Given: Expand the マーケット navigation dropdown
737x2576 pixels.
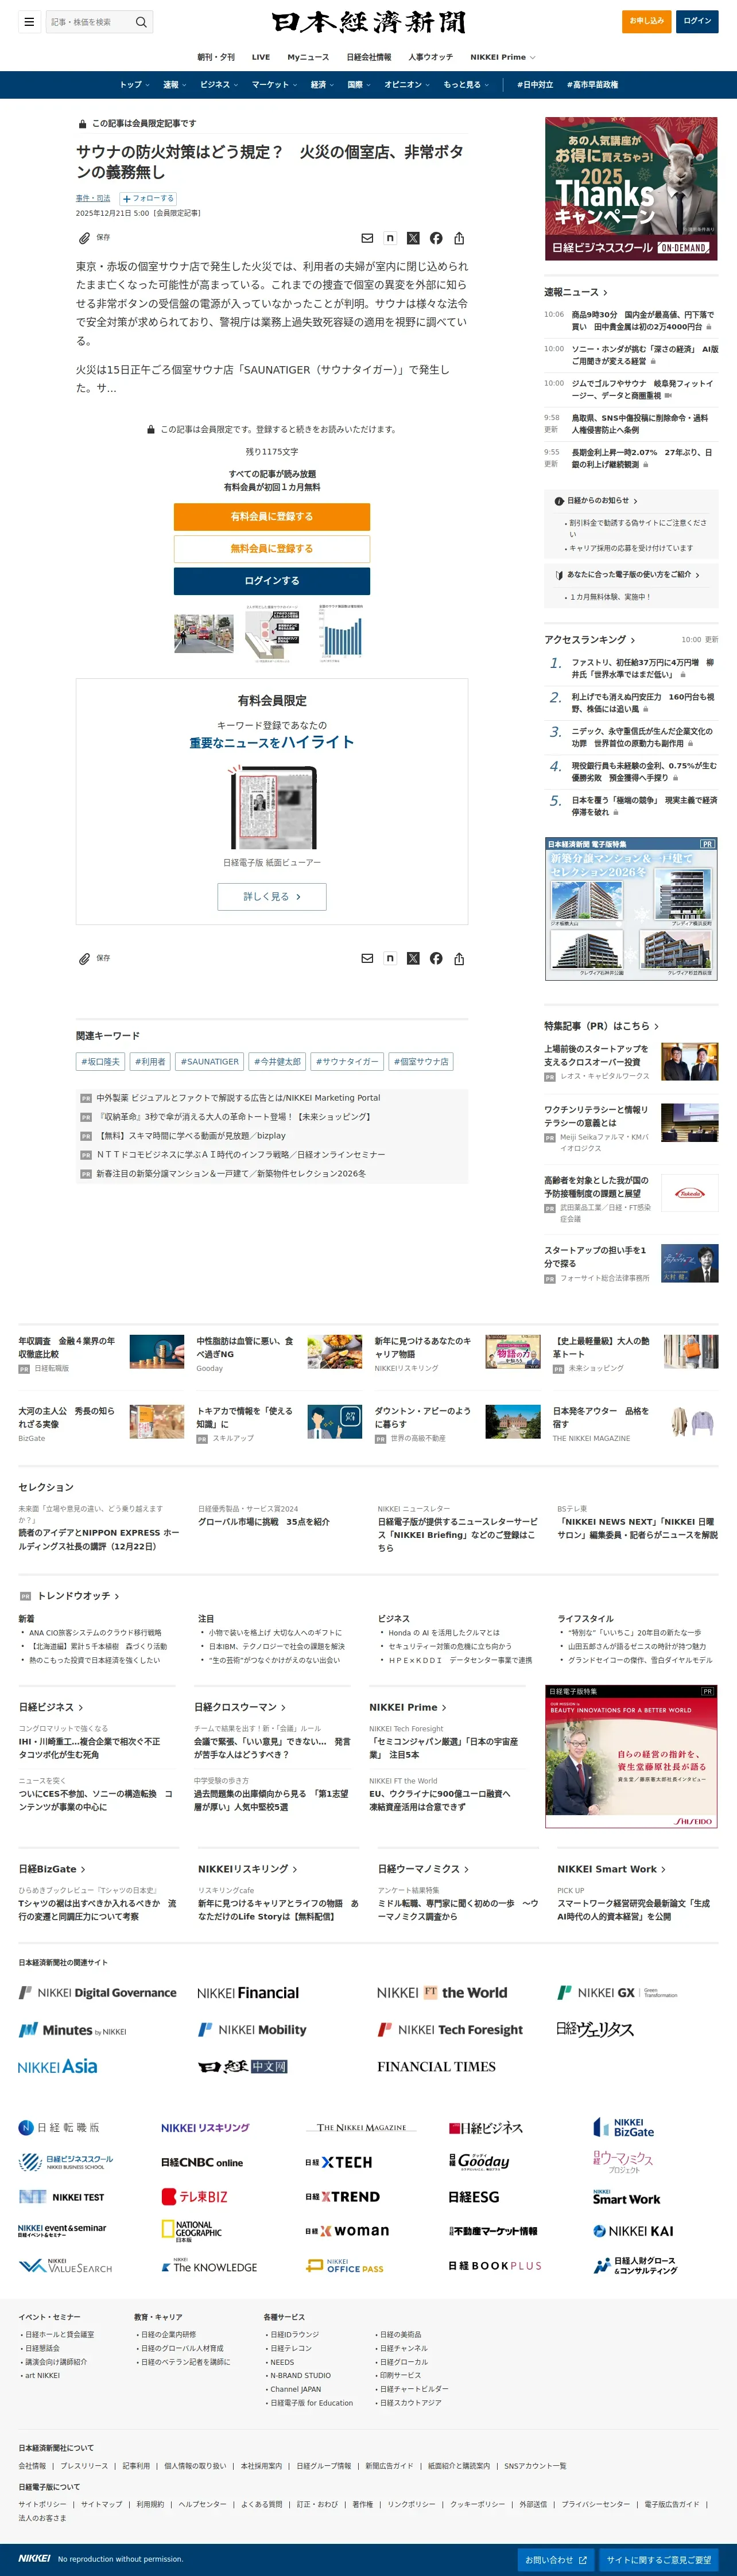Looking at the screenshot, I should (x=274, y=85).
